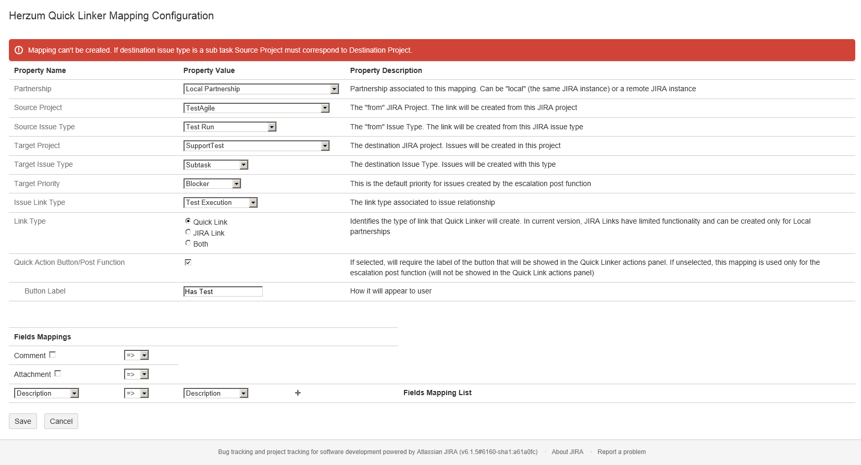Enable the Comment field mapping checkbox
861x465 pixels.
click(52, 355)
